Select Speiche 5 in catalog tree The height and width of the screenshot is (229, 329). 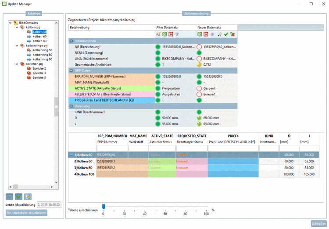click(39, 78)
